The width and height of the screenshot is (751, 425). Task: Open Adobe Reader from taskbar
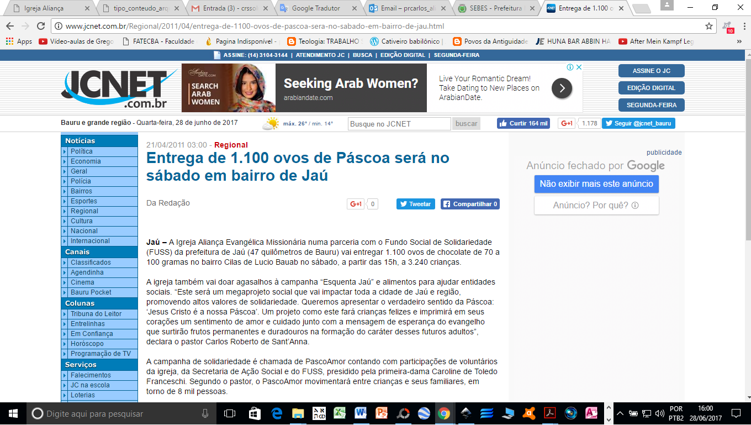click(549, 413)
